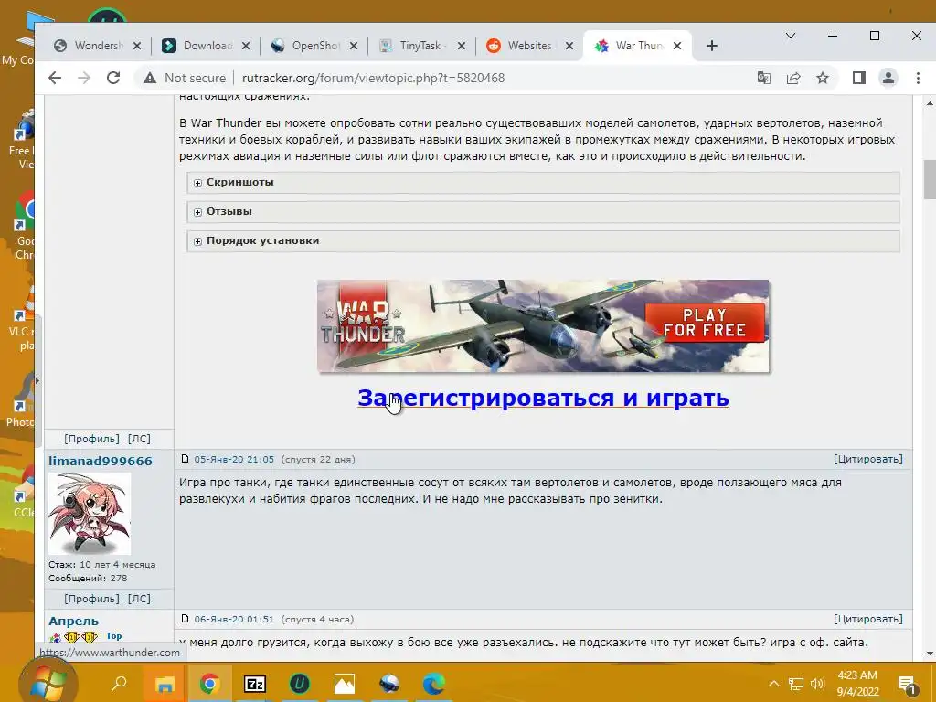The image size is (936, 702).
Task: Click the share page icon
Action: coord(793,79)
